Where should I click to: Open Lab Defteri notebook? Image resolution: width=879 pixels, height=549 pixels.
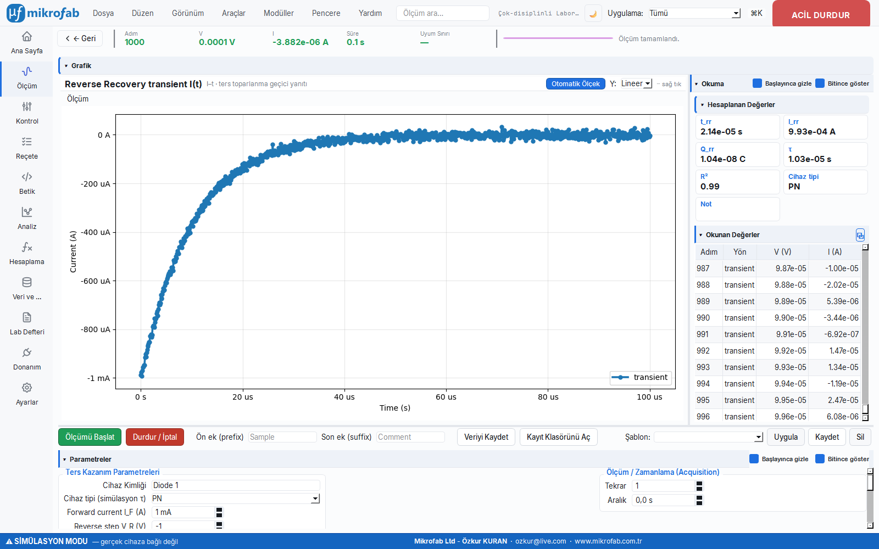(26, 324)
